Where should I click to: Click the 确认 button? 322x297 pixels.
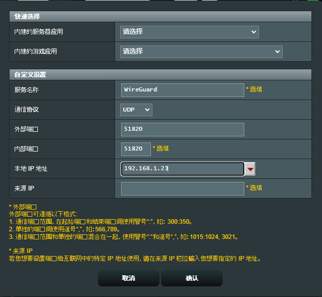pyautogui.click(x=192, y=278)
